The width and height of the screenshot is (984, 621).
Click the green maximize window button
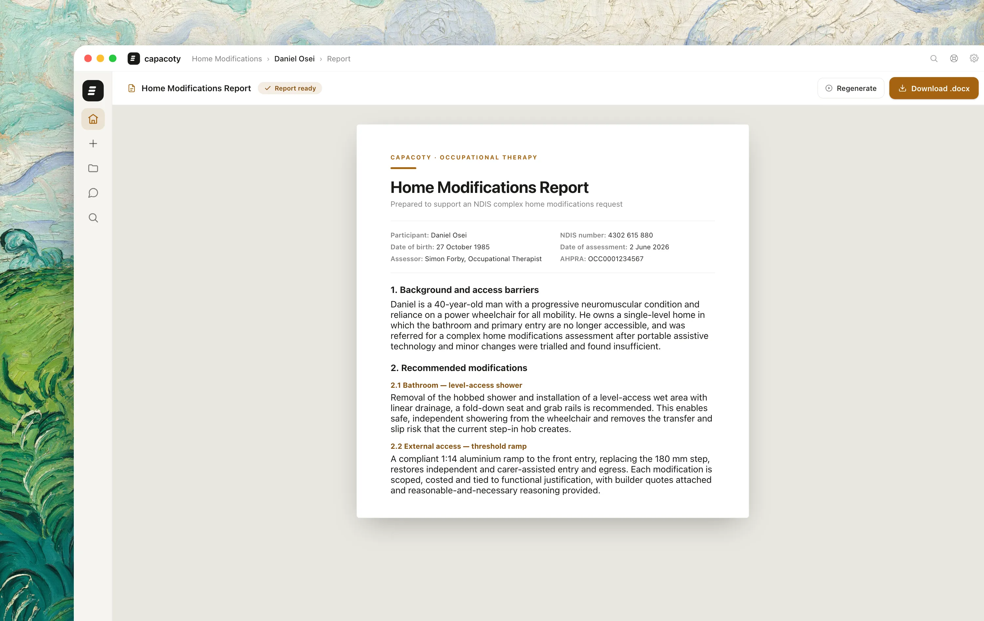[x=113, y=58]
